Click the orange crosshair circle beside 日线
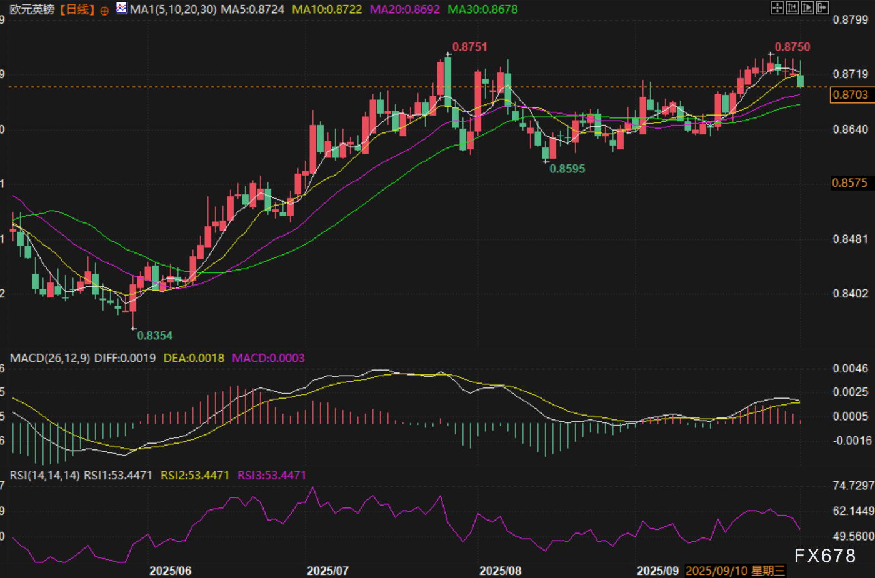Image resolution: width=875 pixels, height=578 pixels. tap(104, 11)
